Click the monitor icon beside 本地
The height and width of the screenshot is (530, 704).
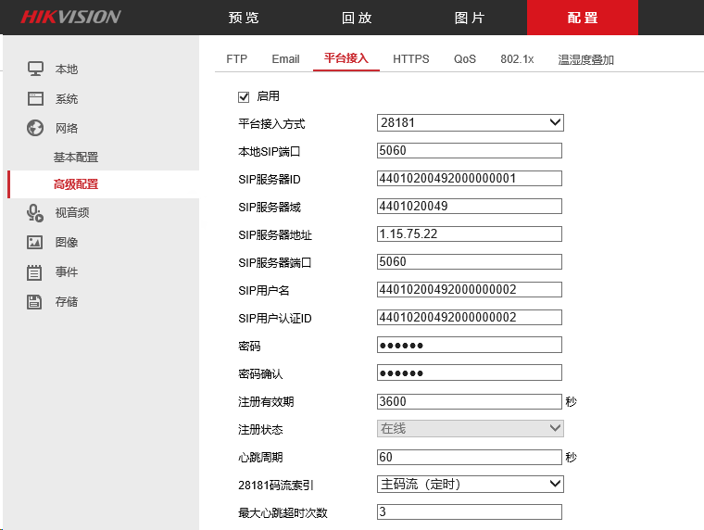(35, 69)
